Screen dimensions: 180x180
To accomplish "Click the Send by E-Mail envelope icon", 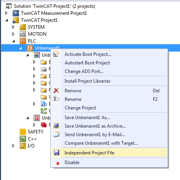I will click(x=57, y=134).
